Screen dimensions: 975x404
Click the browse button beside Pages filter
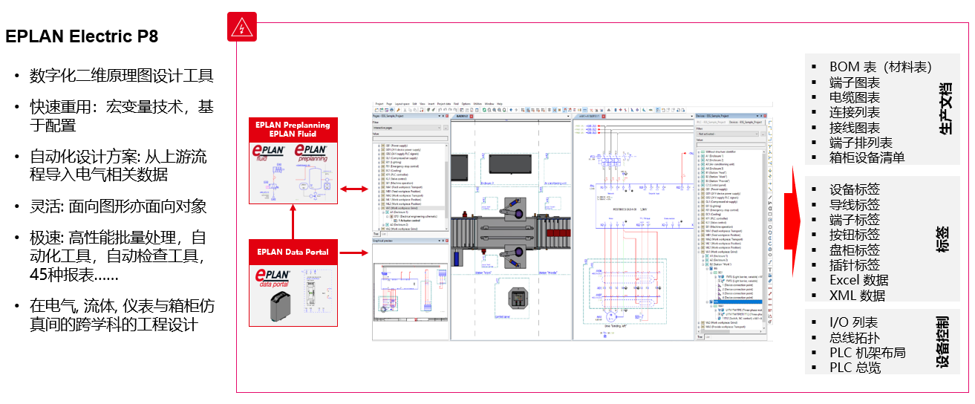coord(446,128)
